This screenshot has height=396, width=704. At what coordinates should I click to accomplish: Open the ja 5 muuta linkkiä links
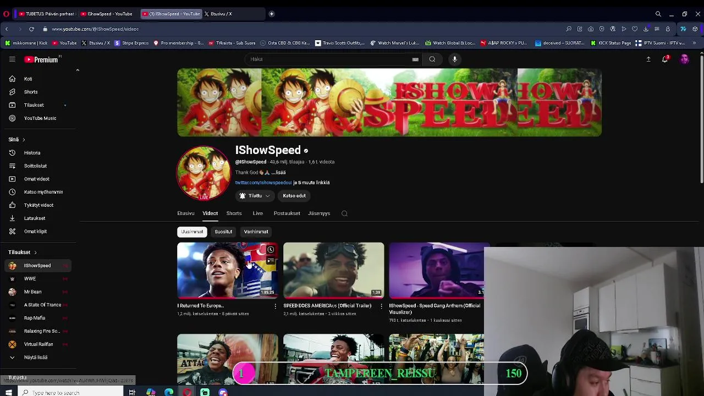311,183
